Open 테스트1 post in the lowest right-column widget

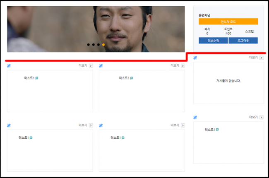[210, 130]
